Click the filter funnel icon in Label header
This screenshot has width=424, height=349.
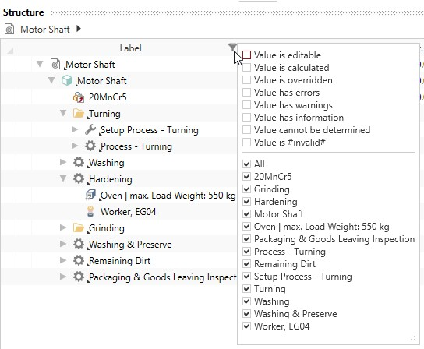tap(232, 48)
